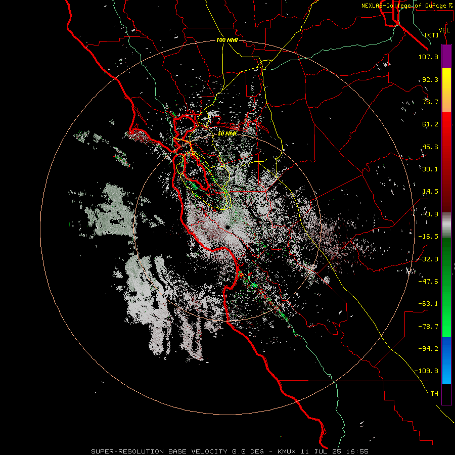Select the 61.2 legend value

point(430,124)
